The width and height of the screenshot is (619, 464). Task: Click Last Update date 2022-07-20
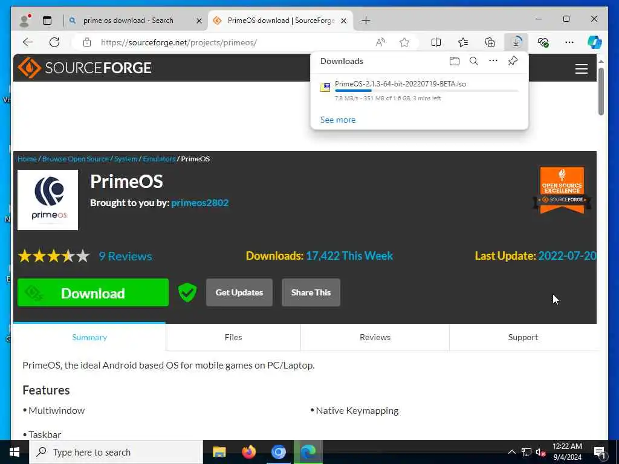(x=567, y=256)
